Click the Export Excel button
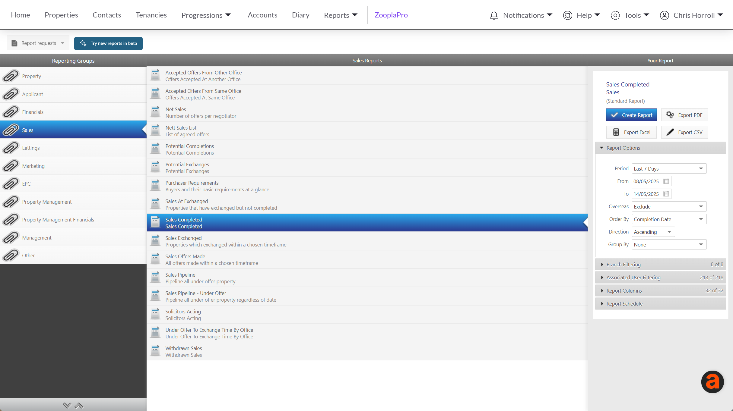 631,132
